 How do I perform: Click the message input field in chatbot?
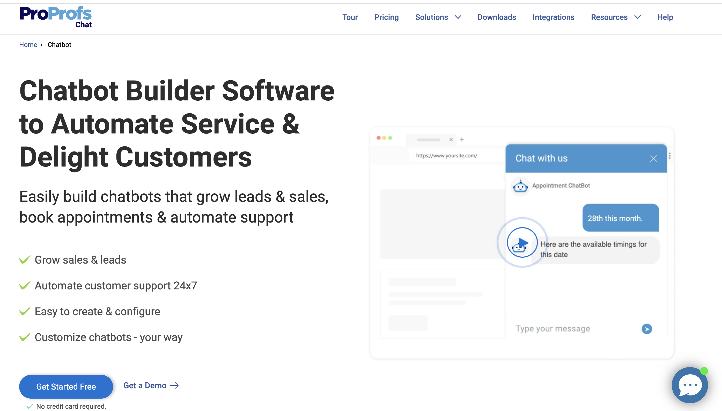click(573, 328)
